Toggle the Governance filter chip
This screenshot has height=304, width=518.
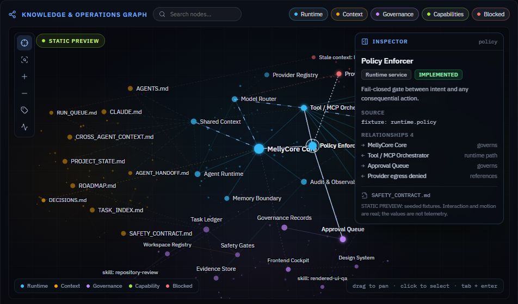coord(395,14)
